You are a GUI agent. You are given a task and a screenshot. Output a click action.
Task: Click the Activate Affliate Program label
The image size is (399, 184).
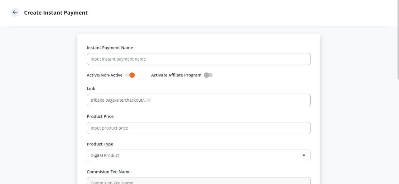pos(176,75)
